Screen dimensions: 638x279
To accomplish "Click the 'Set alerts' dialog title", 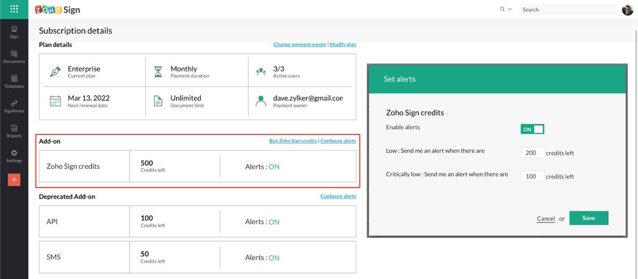I will pyautogui.click(x=399, y=79).
